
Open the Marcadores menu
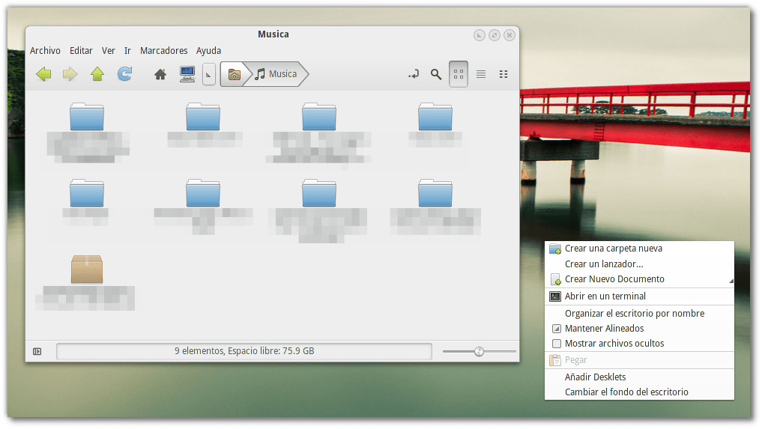click(163, 51)
